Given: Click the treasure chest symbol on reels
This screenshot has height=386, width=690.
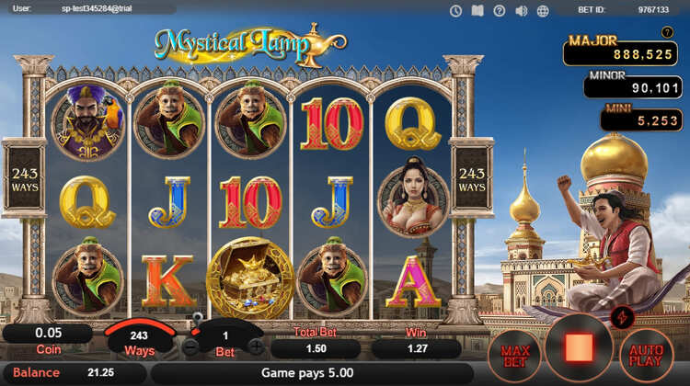Looking at the screenshot, I should point(250,278).
